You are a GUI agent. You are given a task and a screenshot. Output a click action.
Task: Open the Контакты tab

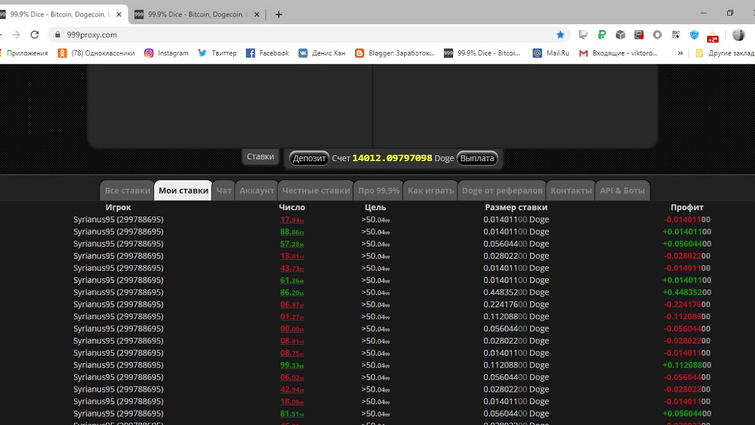click(571, 191)
